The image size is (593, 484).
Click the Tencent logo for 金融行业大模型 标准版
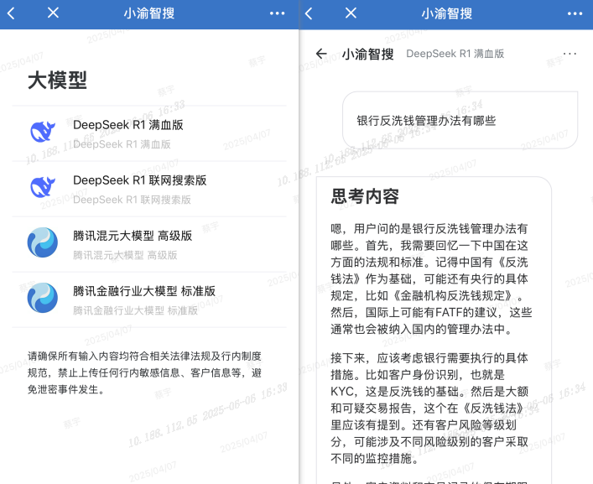click(x=42, y=298)
